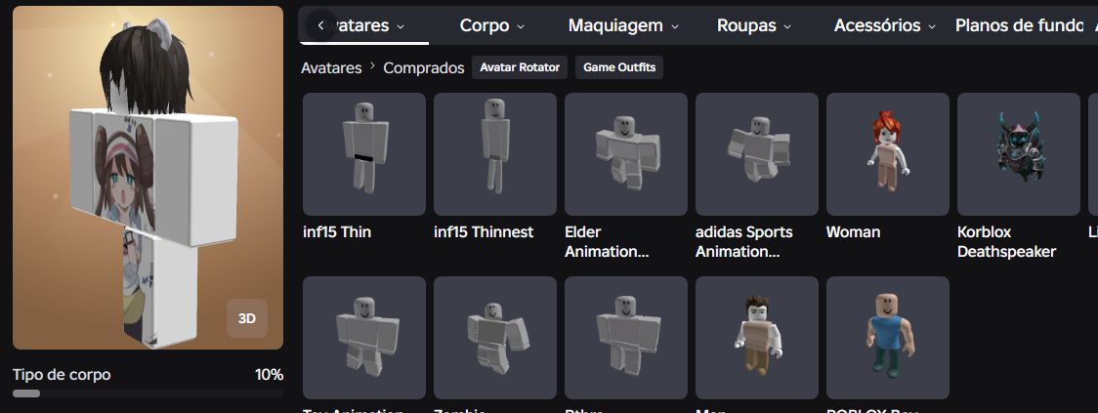
Task: Select the adidas Sports Animation thumbnail
Action: point(757,154)
